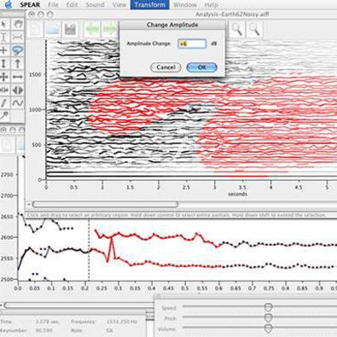Pick the vertical frequency shift tool
The image size is (337, 337).
coord(4,64)
